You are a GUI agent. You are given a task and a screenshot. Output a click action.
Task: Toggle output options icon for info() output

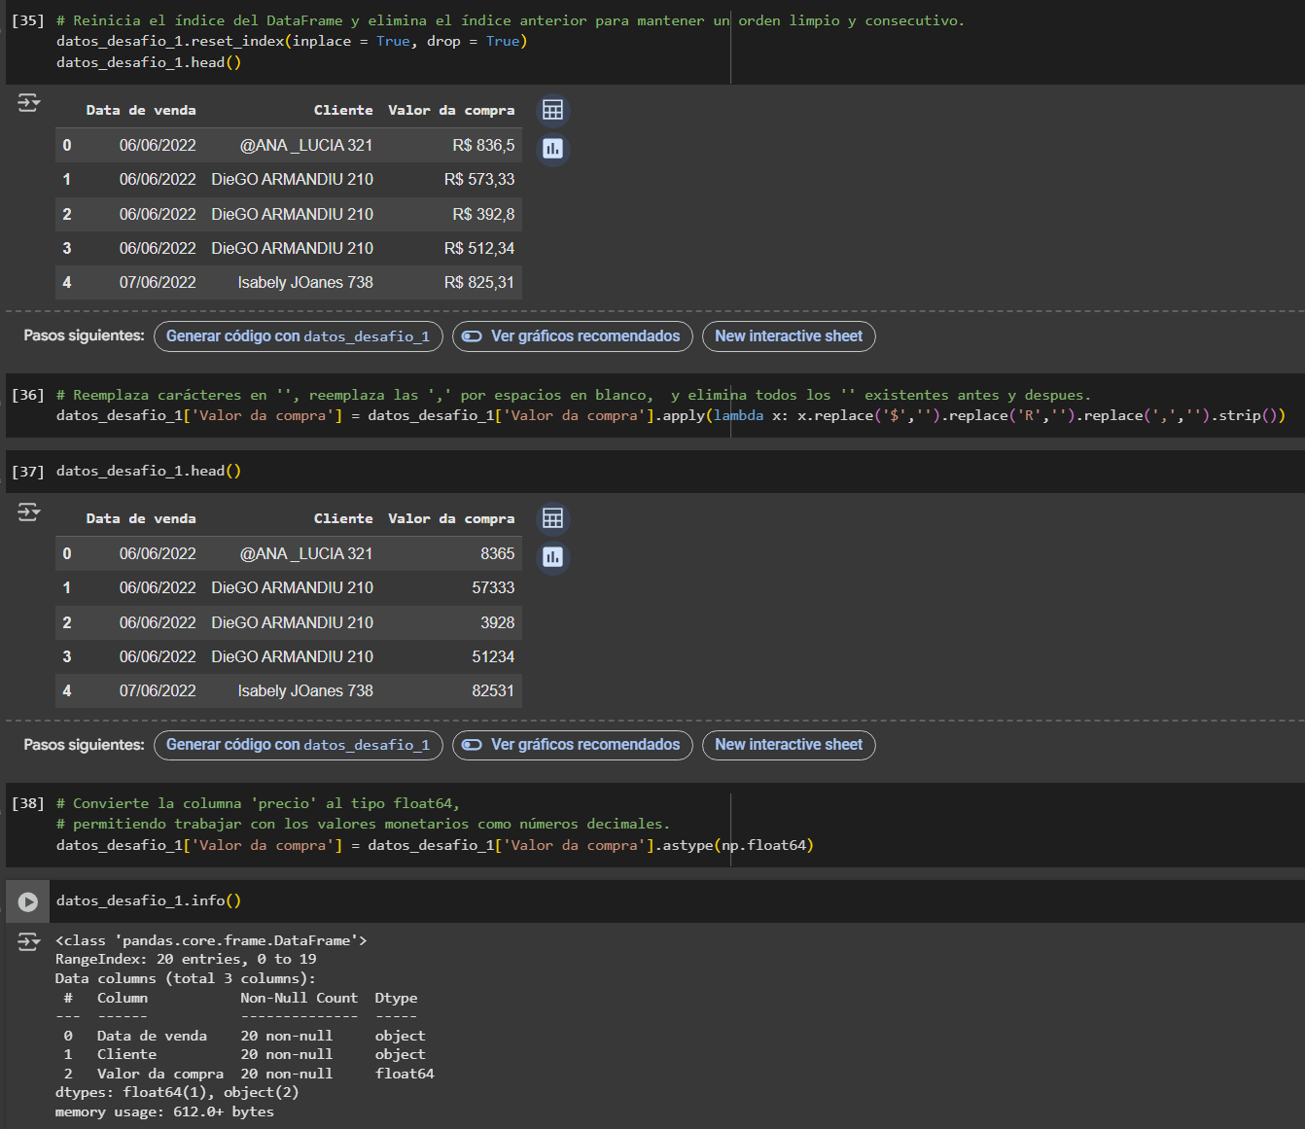tap(28, 941)
